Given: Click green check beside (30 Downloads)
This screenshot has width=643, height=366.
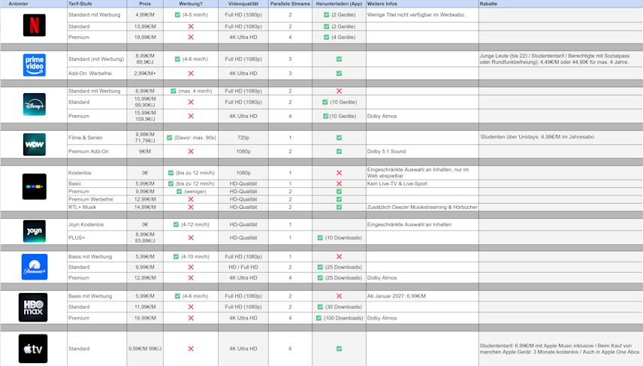Looking at the screenshot, I should (x=320, y=307).
